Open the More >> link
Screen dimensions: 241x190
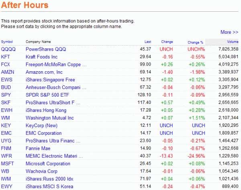229,32
